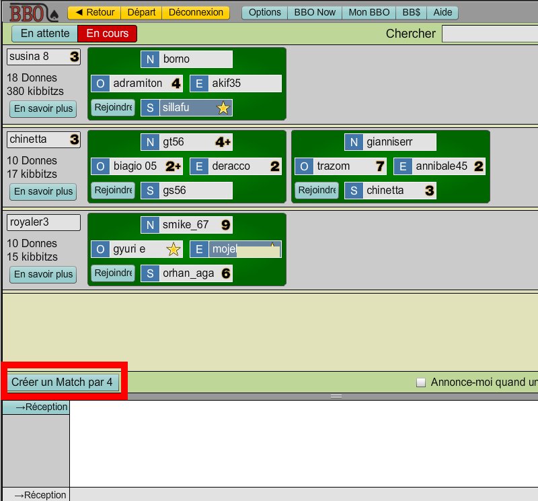The width and height of the screenshot is (538, 501).
Task: Enable the Annonce-moi quand checkbox
Action: pyautogui.click(x=422, y=382)
